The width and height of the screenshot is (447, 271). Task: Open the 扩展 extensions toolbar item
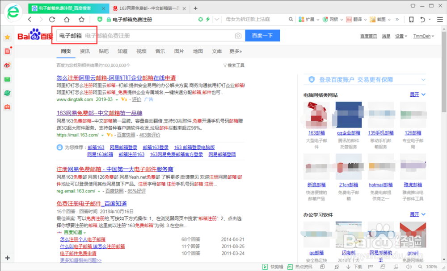click(309, 19)
